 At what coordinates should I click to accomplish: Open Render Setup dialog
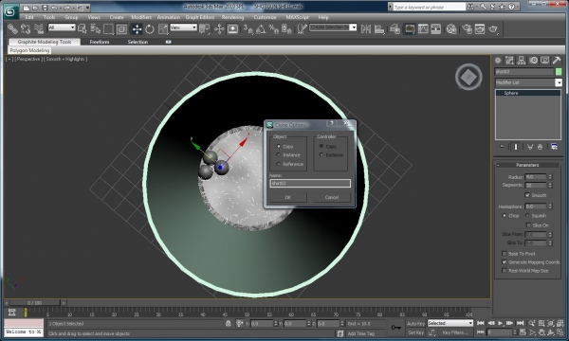[468, 29]
